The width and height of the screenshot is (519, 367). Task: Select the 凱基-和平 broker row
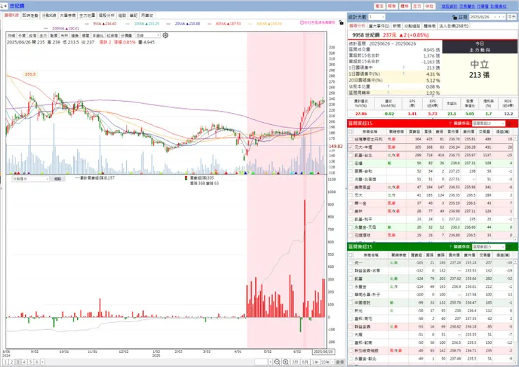[431, 219]
